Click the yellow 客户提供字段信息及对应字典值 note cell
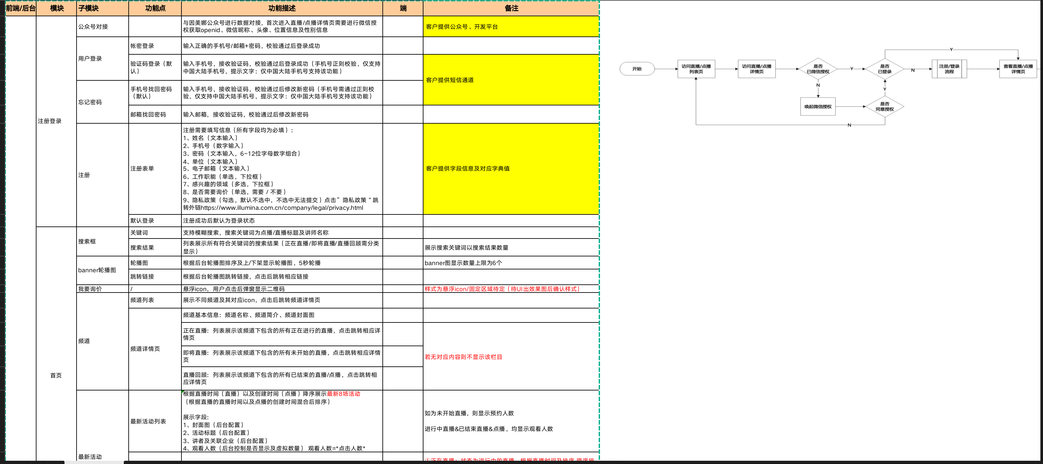This screenshot has width=1043, height=464. [x=511, y=169]
